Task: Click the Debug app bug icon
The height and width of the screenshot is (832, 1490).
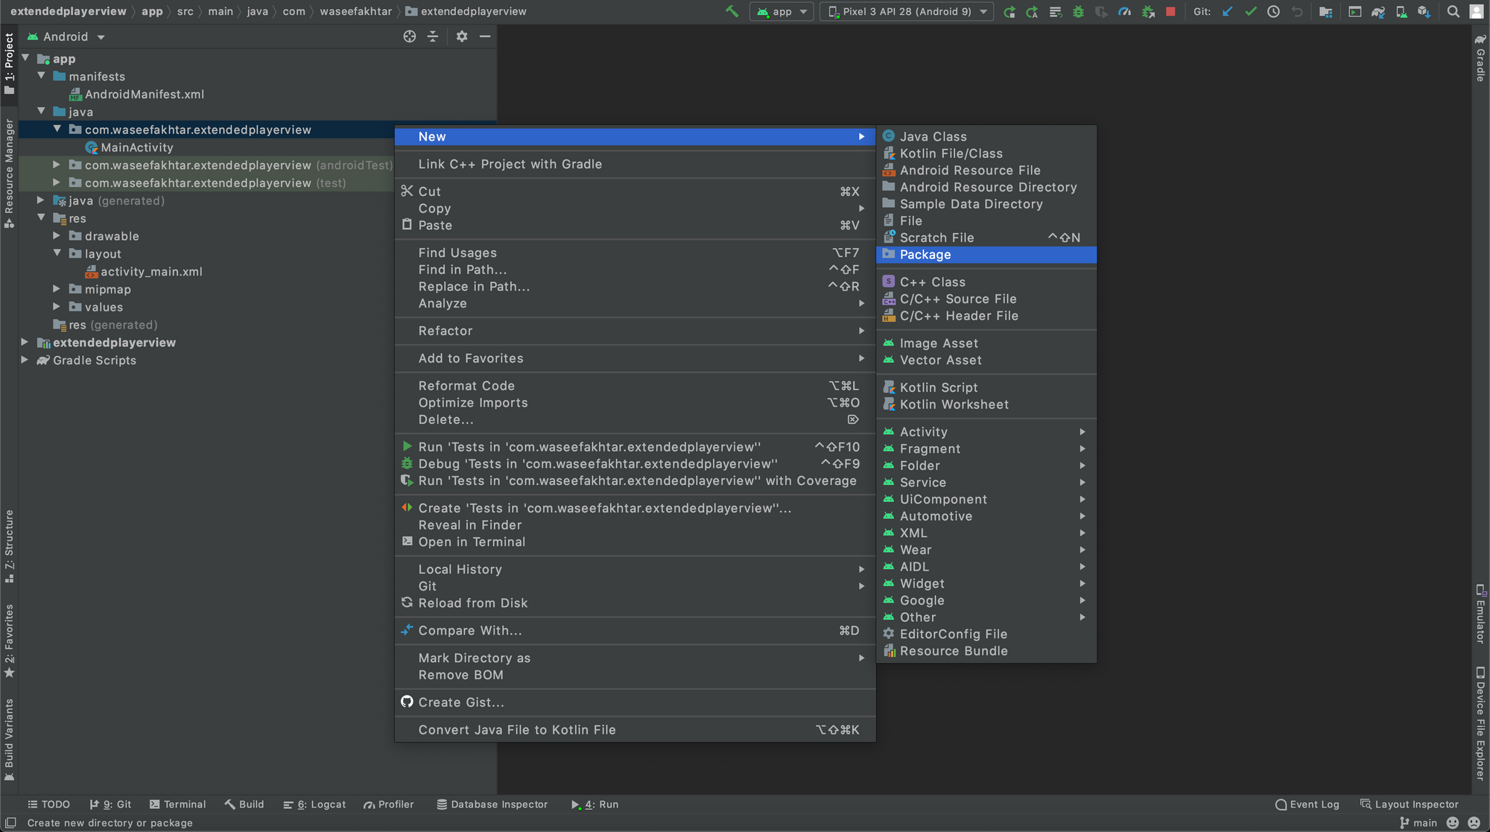Action: point(1078,11)
